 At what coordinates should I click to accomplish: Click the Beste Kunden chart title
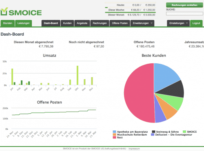[x=154, y=56]
